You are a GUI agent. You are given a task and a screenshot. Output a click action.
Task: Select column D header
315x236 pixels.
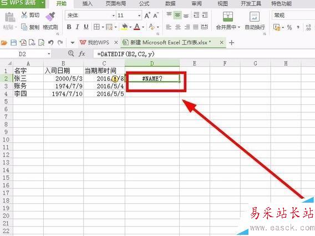(x=152, y=63)
